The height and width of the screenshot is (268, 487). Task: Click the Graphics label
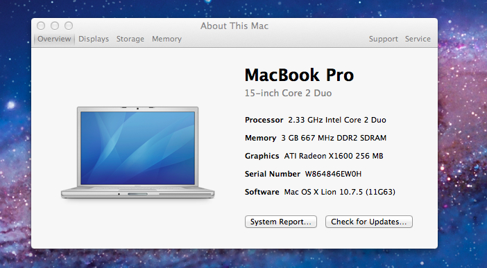(x=262, y=156)
